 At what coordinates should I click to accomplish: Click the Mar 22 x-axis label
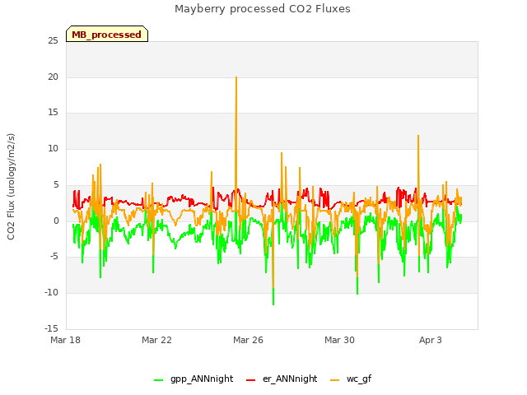(156, 340)
